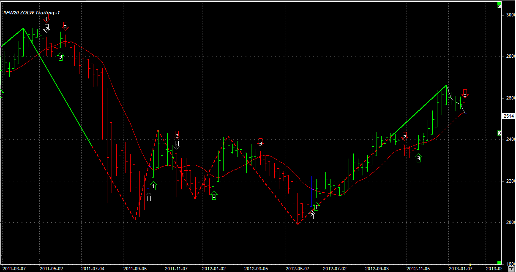Select the green up arrow 1 near 2012-07-02

tap(316, 207)
